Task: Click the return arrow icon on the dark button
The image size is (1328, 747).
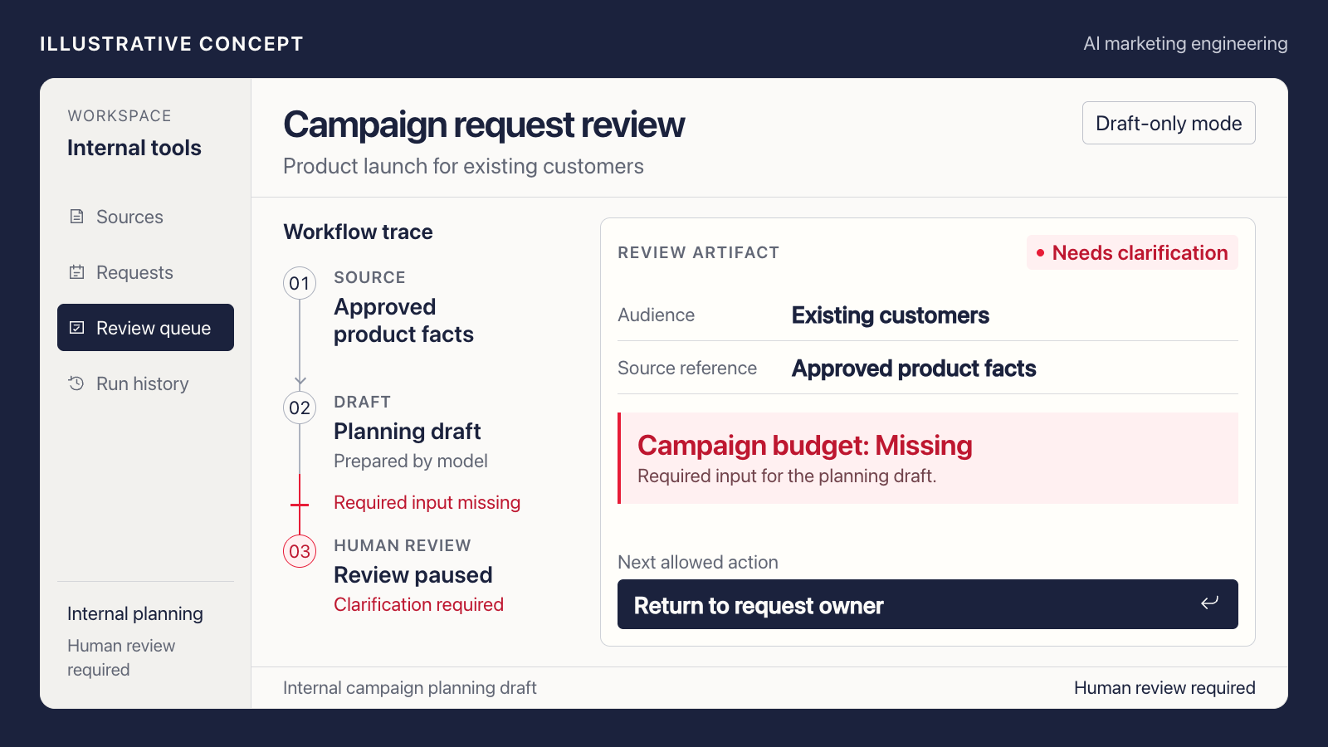Action: 1209,603
